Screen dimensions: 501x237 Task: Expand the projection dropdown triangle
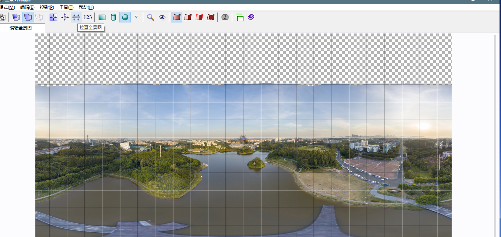(136, 17)
